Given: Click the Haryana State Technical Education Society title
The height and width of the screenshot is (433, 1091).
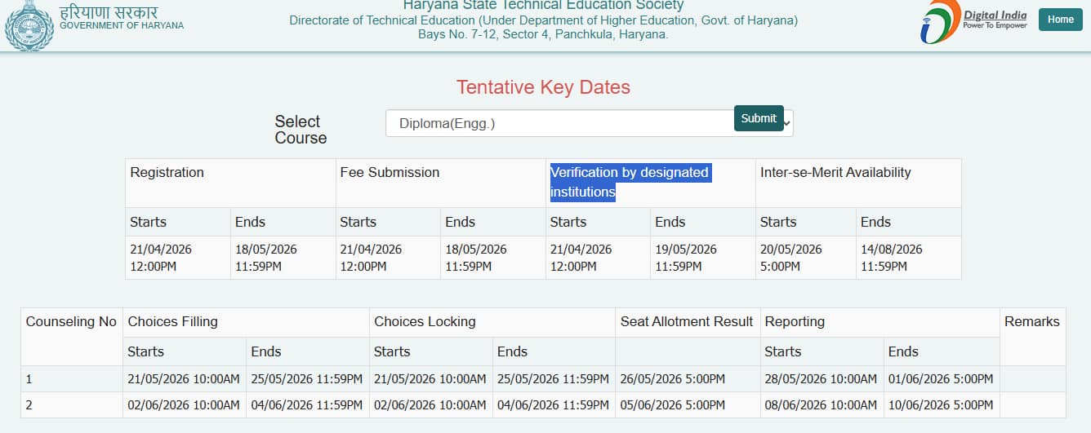Looking at the screenshot, I should (543, 6).
